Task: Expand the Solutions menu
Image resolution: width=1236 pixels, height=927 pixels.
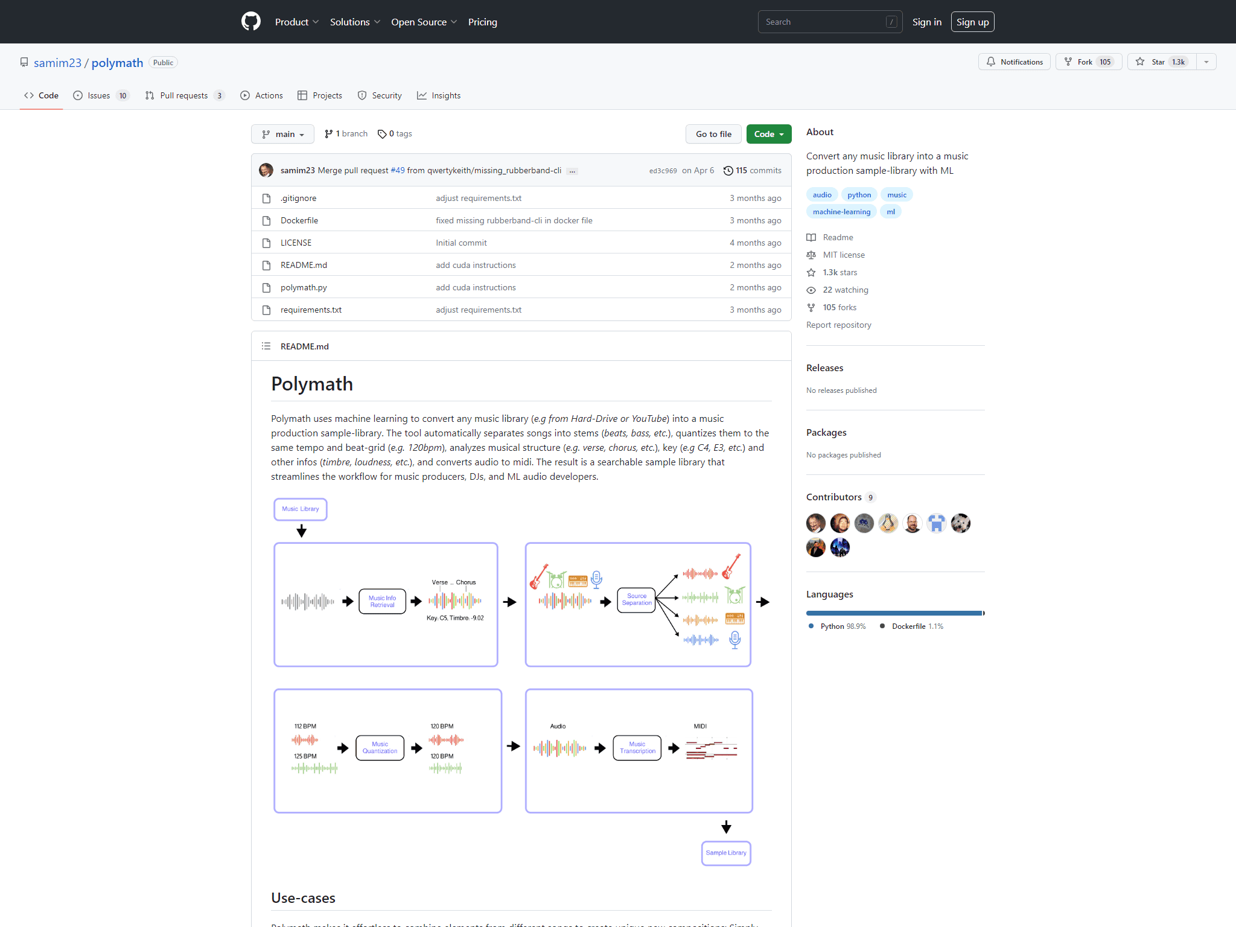Action: pyautogui.click(x=355, y=22)
